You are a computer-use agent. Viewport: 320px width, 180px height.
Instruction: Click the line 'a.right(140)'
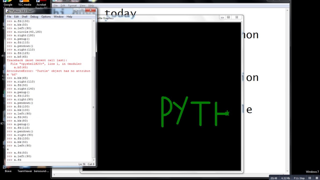point(24,89)
